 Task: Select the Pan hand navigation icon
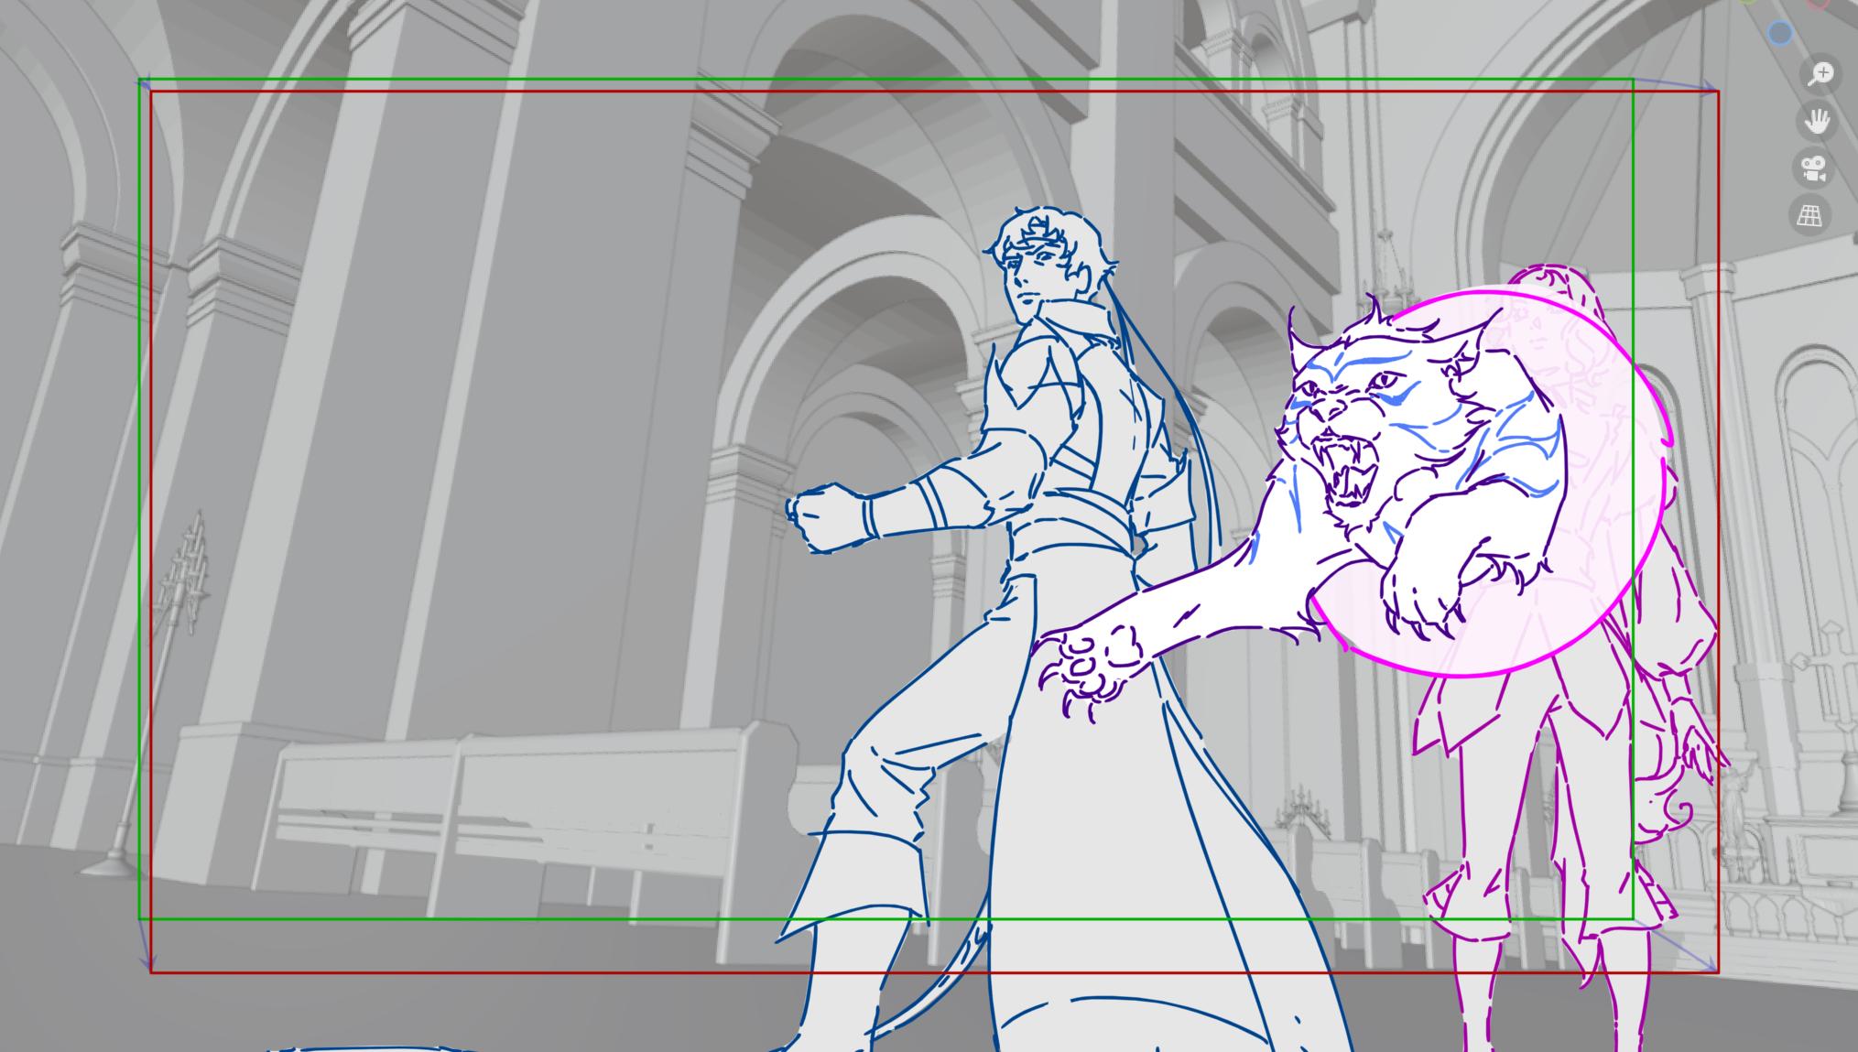point(1817,121)
